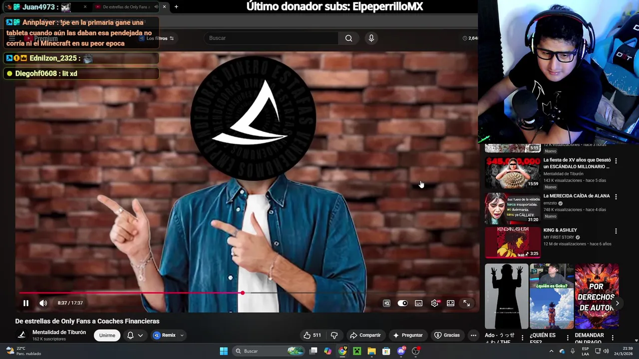Open the IQ enhancer icon in the player controls

click(x=386, y=303)
